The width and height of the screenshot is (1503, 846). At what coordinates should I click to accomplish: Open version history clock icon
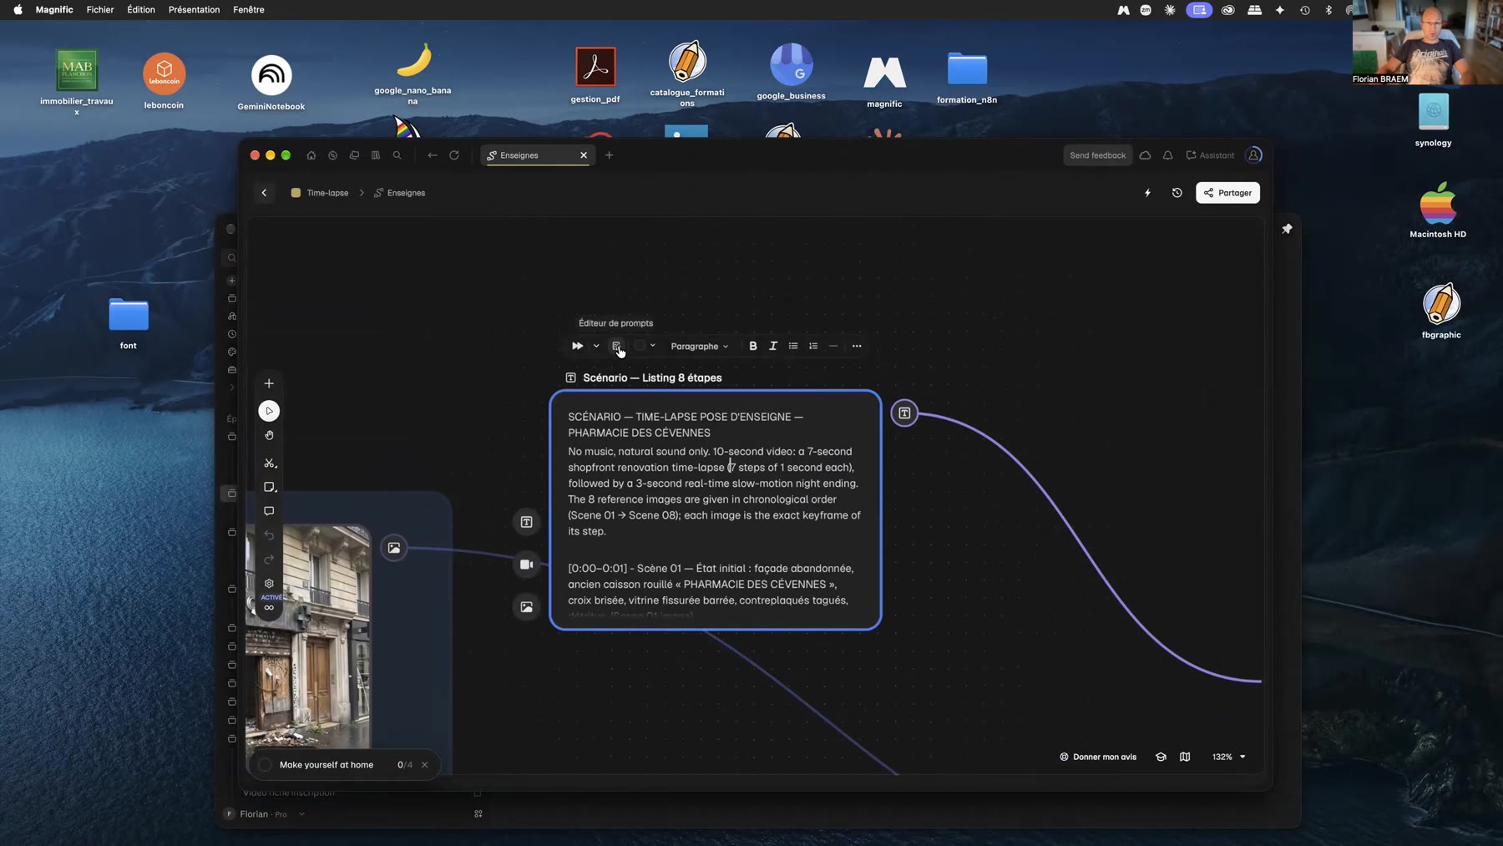point(1177,193)
